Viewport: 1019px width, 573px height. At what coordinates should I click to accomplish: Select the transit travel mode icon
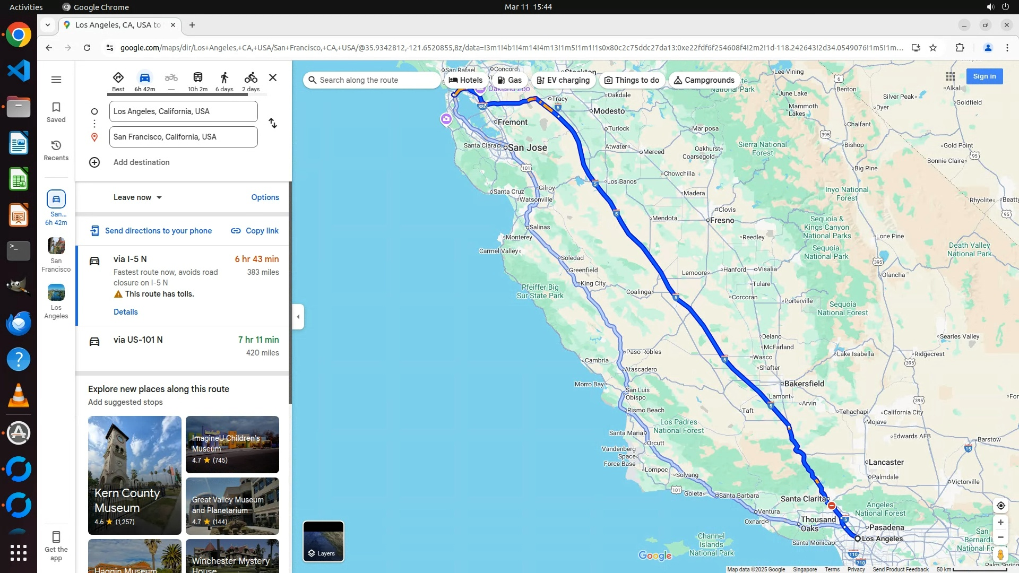197,78
